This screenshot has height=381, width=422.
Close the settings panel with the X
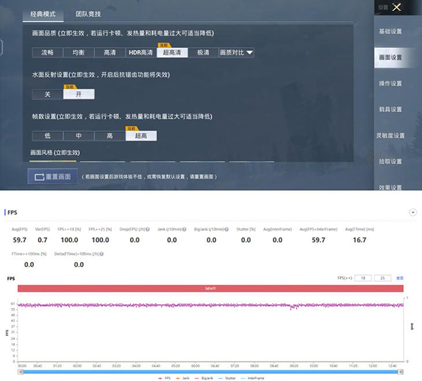[397, 8]
